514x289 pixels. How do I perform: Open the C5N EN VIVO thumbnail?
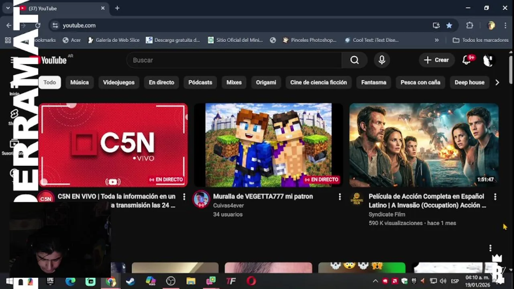pos(113,145)
